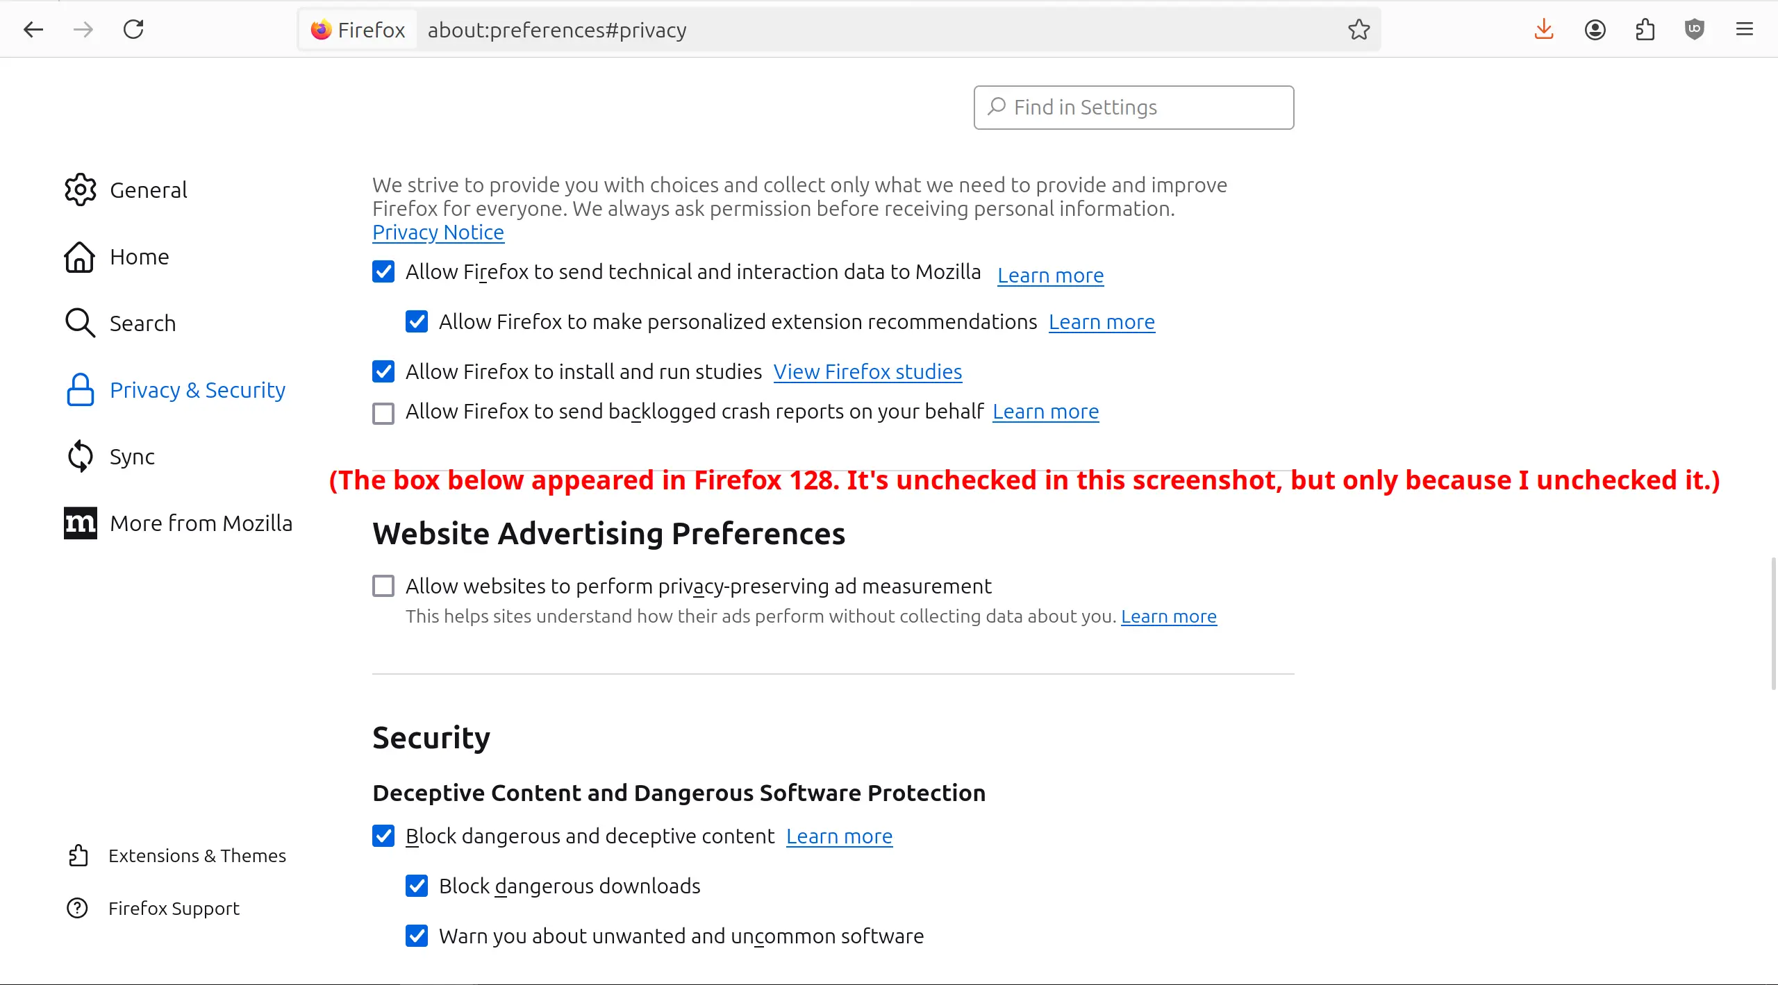Viewport: 1778px width, 985px height.
Task: Click the Firefox menu hamburger icon
Action: pyautogui.click(x=1744, y=29)
